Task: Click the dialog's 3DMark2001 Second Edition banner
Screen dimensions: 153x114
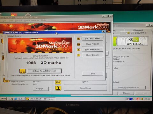Action: coord(40,45)
